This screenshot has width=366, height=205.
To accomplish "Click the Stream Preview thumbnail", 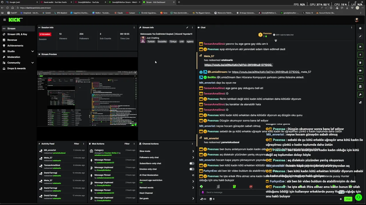I will 87,99.
